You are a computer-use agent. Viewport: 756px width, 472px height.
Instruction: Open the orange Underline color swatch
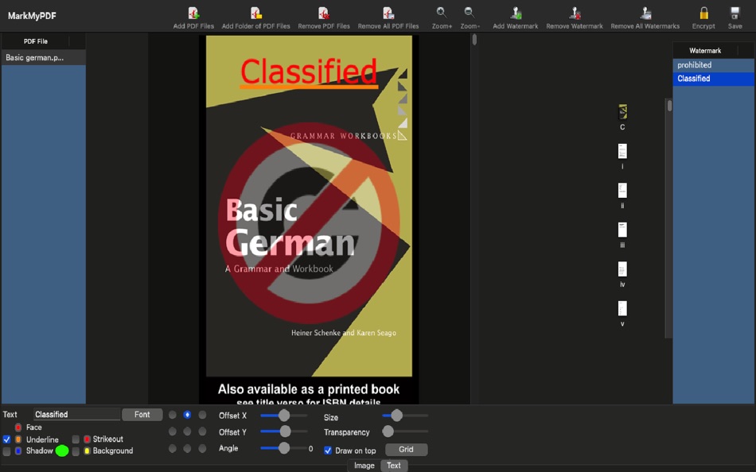pyautogui.click(x=18, y=439)
